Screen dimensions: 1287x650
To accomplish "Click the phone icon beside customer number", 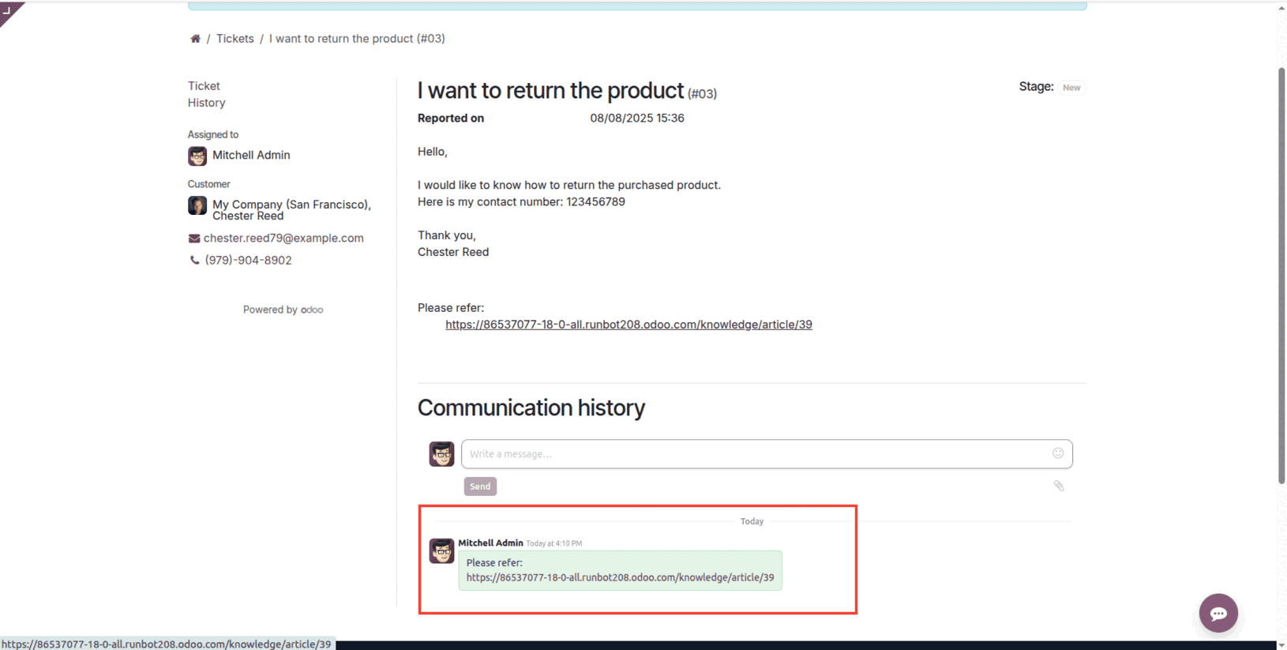I will pos(194,260).
